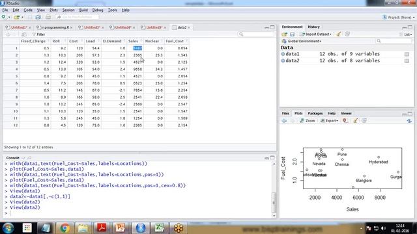Open the Import Dataset dropdown
The image size is (417, 234).
click(x=315, y=34)
